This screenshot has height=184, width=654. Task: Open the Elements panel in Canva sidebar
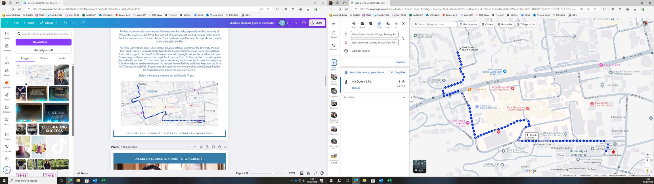point(7,47)
